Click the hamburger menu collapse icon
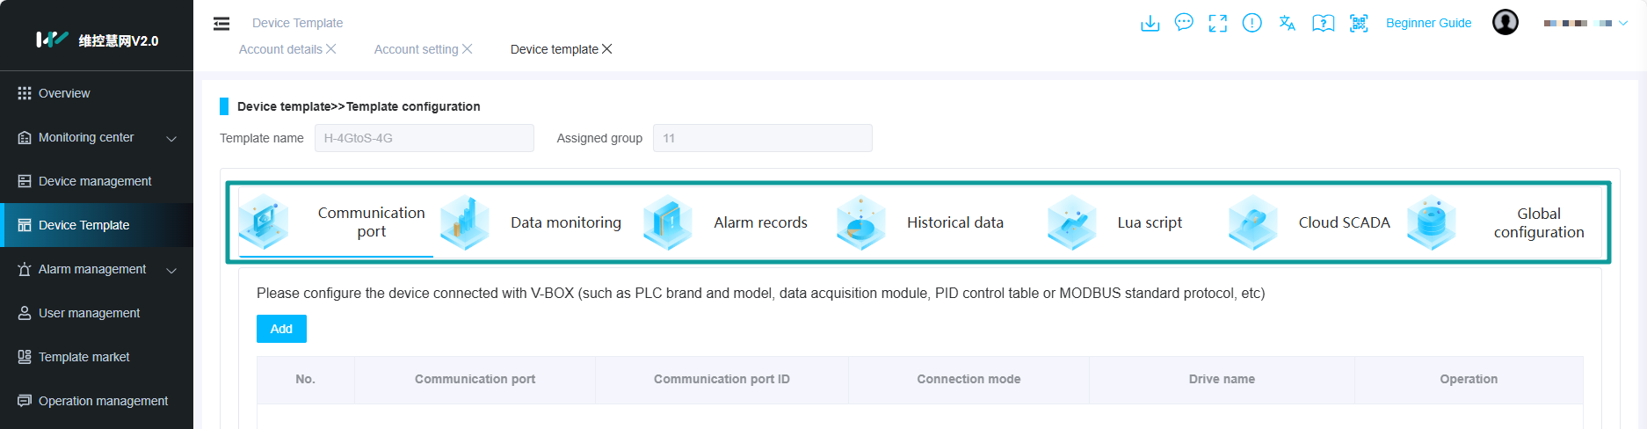The image size is (1647, 429). click(221, 24)
